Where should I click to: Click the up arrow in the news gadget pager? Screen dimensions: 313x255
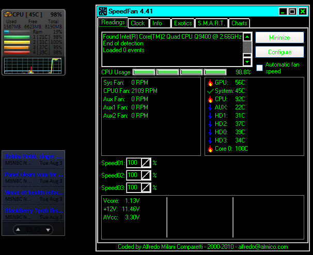coord(18,230)
